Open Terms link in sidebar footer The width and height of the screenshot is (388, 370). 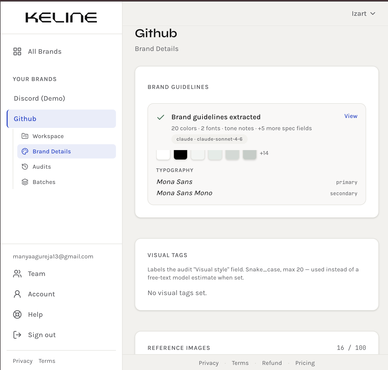47,361
